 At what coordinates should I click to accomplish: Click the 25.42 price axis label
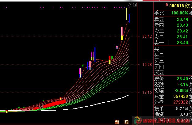tap(147, 36)
